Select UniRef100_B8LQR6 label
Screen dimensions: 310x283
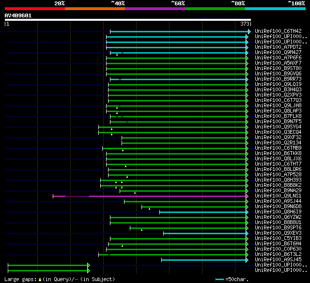pyautogui.click(x=278, y=170)
